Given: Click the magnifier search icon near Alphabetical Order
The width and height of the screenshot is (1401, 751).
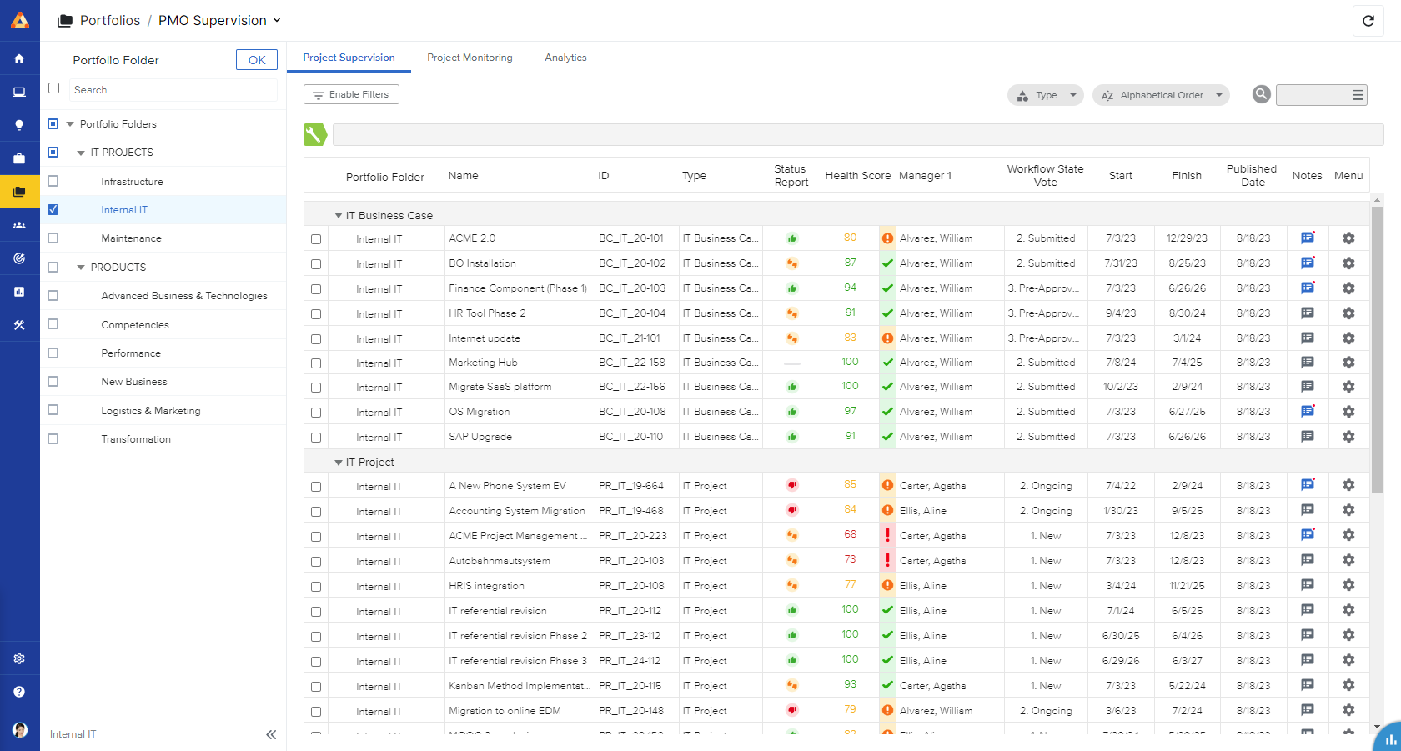Looking at the screenshot, I should click(1261, 94).
